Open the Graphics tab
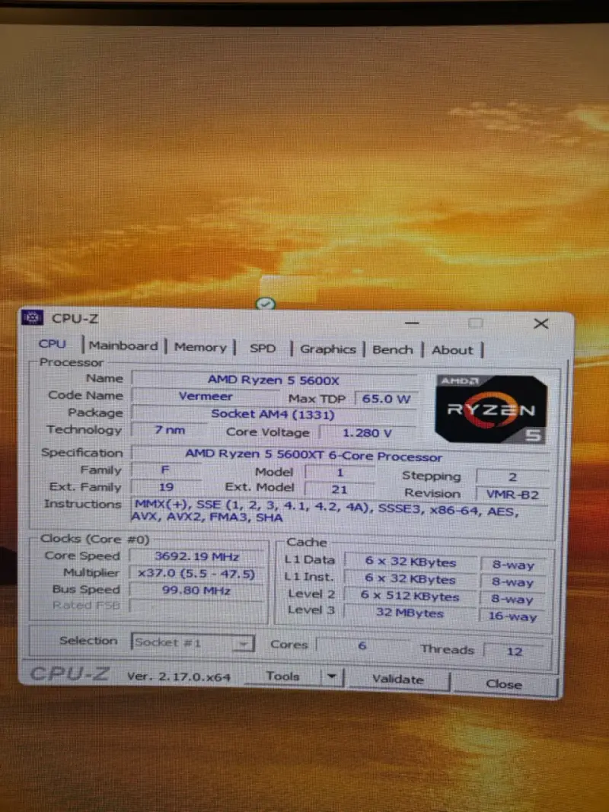 328,349
